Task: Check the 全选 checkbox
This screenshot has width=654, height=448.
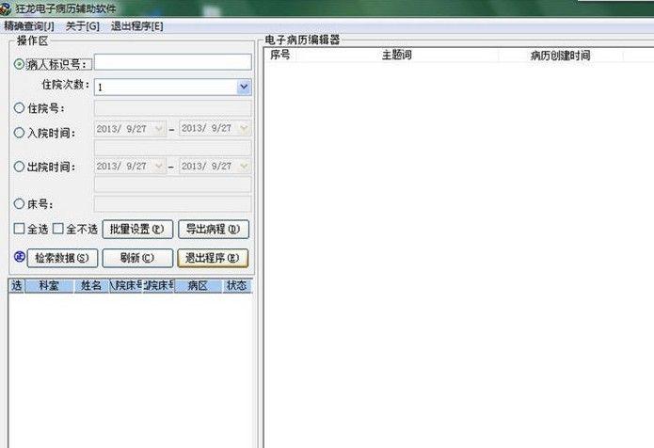Action: 19,228
